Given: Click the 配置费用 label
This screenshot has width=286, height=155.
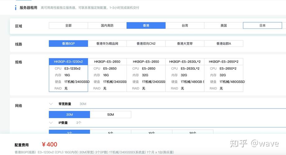Looking at the screenshot, I should 22,145.
